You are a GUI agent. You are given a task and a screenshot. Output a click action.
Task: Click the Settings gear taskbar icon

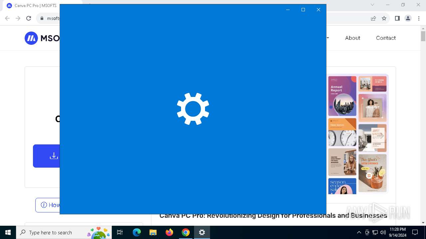point(202,232)
